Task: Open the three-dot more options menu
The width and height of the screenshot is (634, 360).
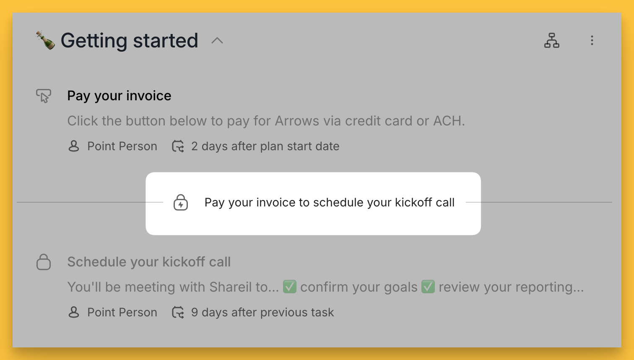Action: (592, 41)
